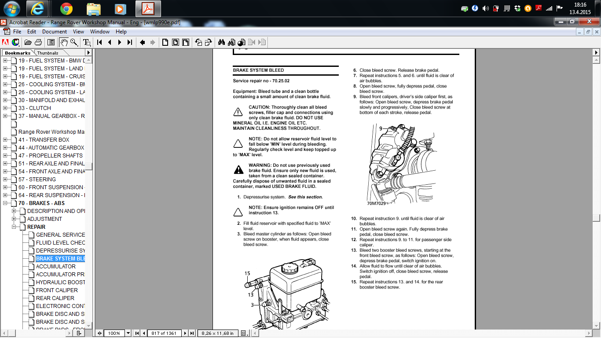The image size is (601, 359).
Task: Rotate the page using the toolbar's first rotate icon
Action: coord(198,42)
